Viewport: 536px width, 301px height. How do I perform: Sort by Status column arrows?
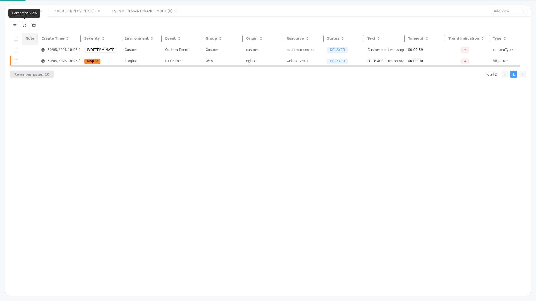343,38
